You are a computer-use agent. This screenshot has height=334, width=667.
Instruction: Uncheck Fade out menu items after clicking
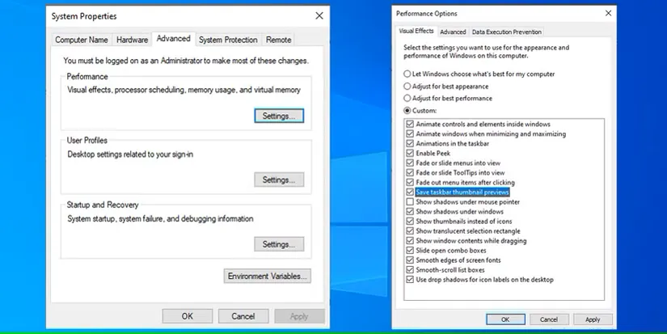tap(410, 183)
